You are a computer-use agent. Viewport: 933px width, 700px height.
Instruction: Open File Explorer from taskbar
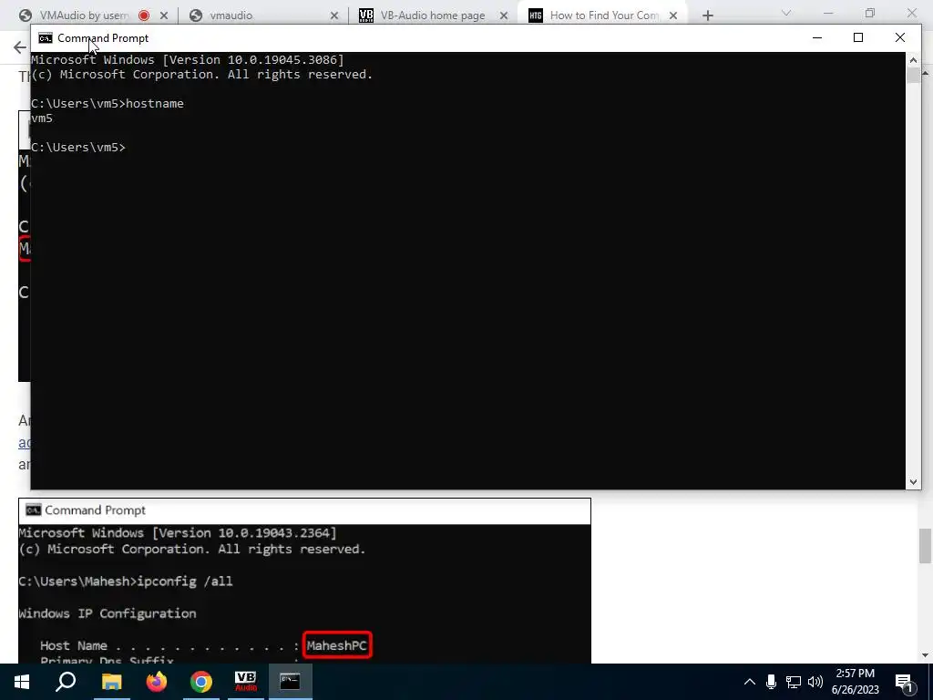[111, 682]
